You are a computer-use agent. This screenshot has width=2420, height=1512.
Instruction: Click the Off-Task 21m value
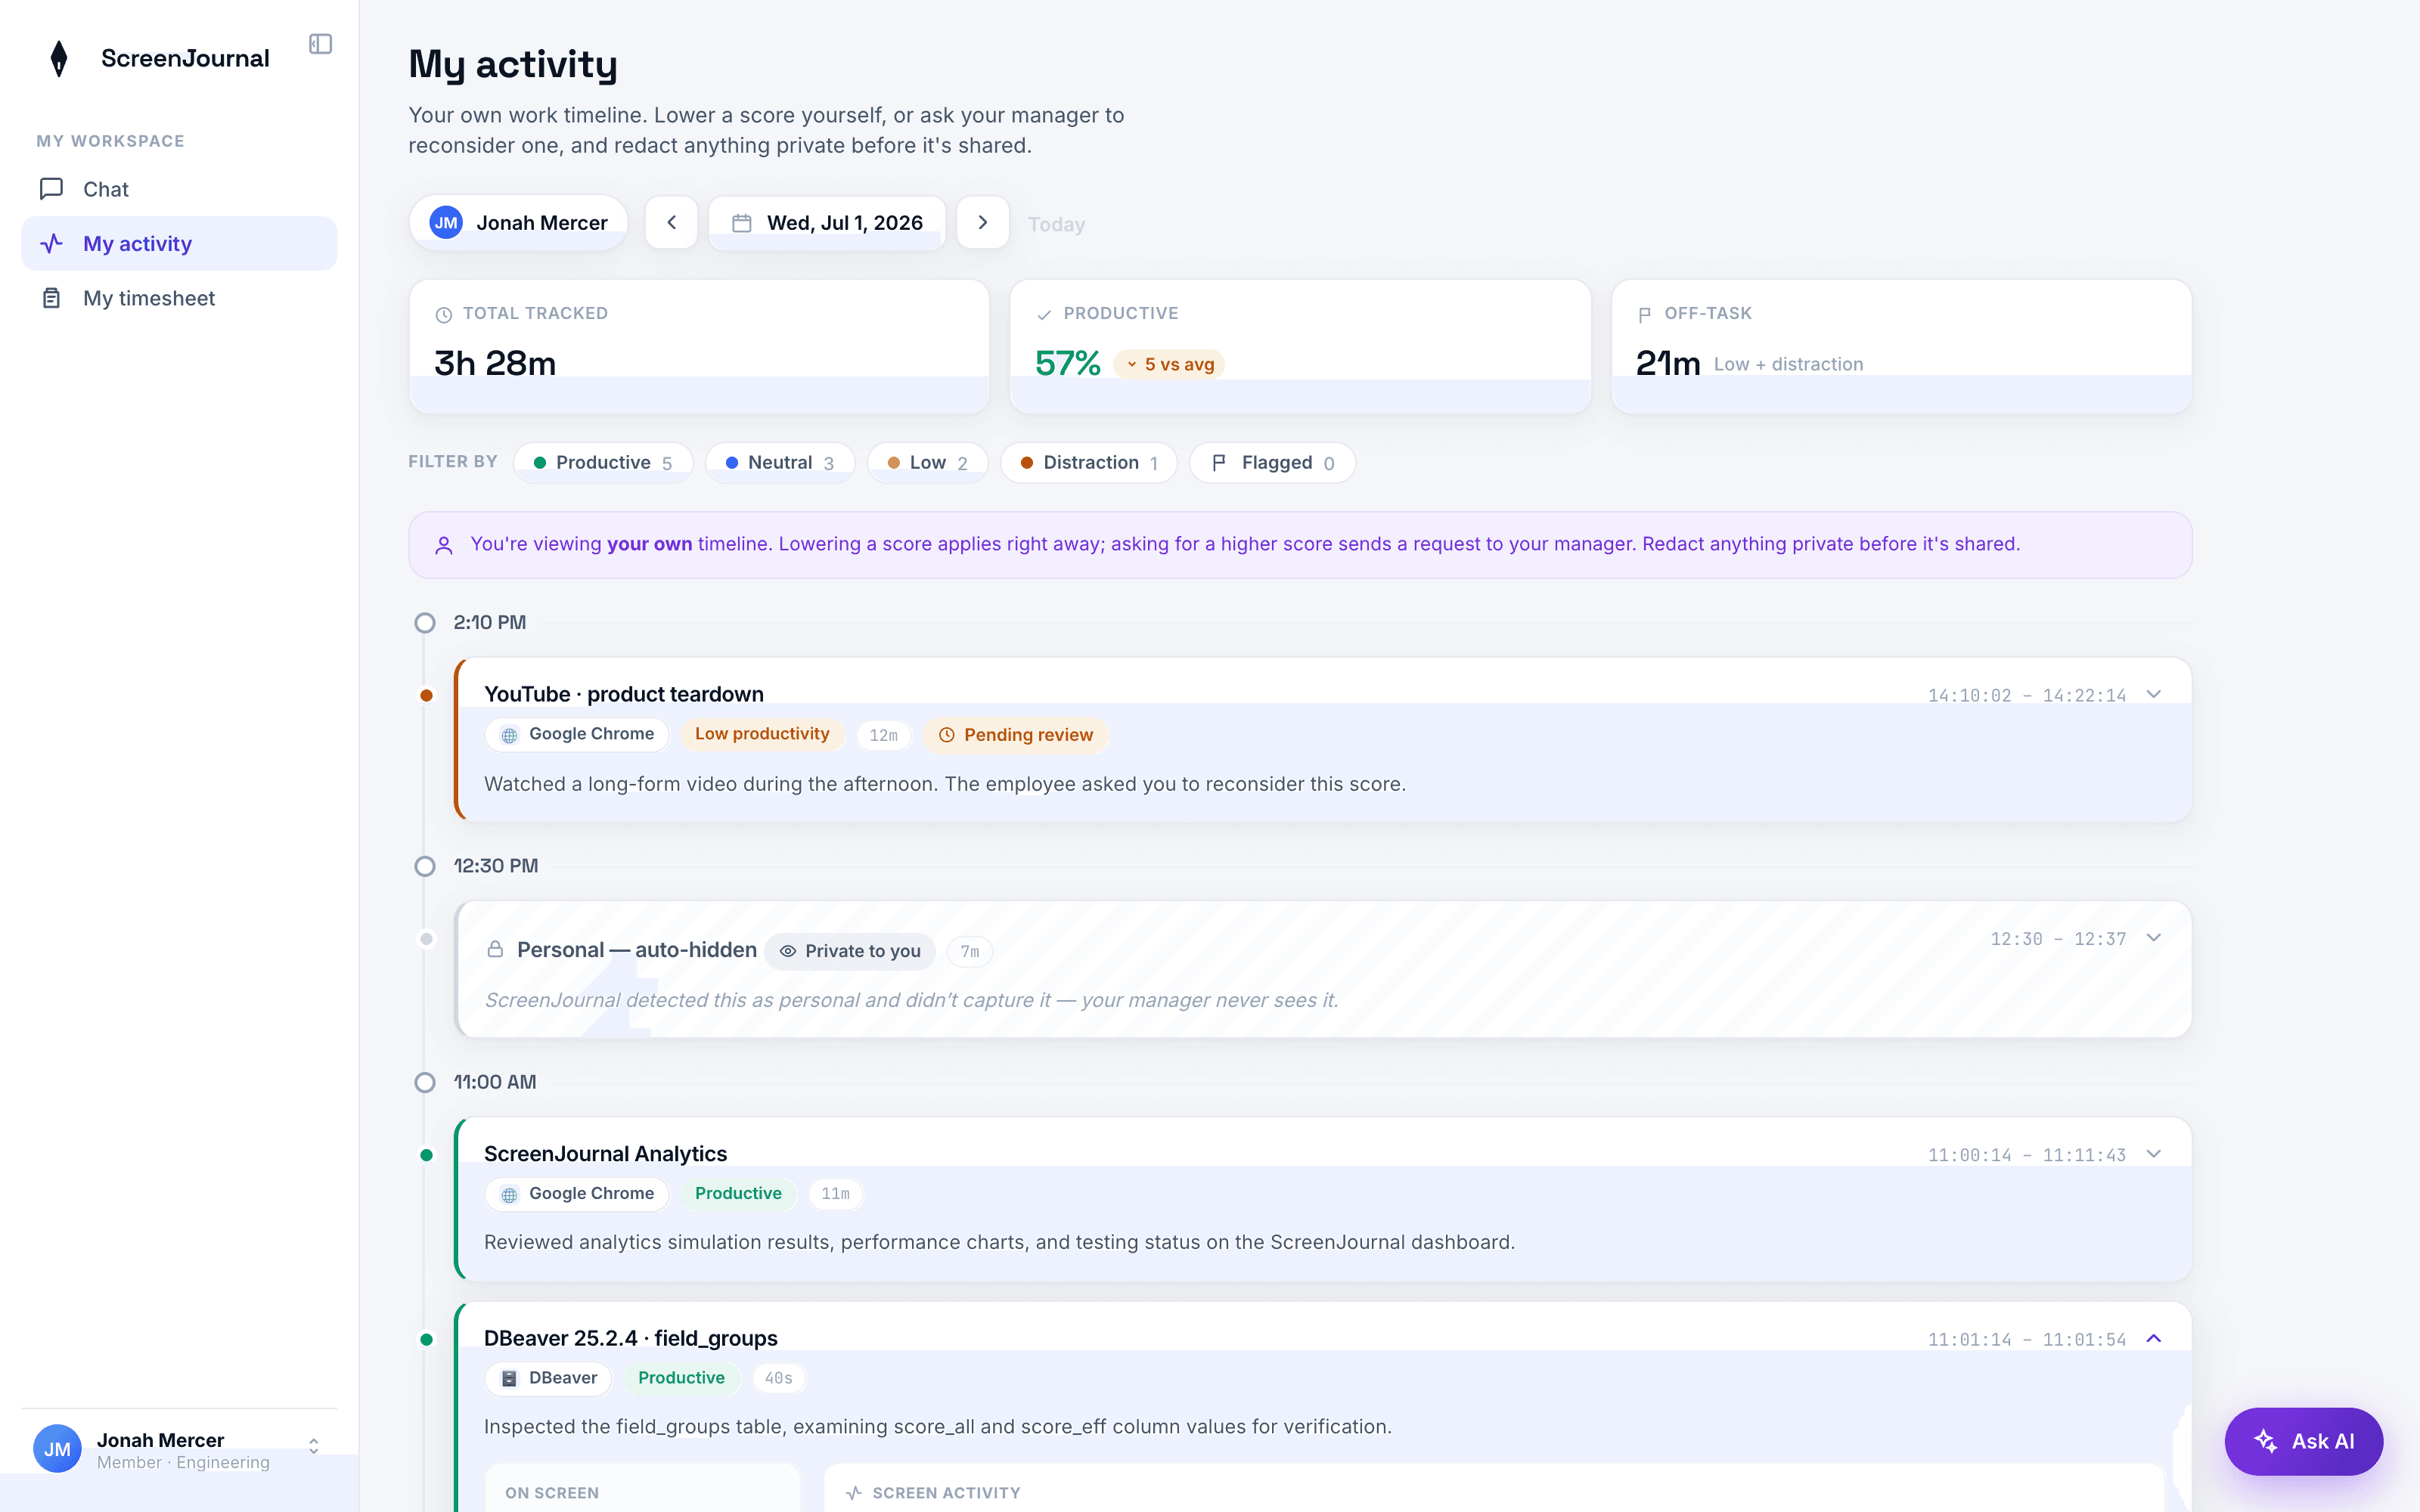click(1668, 363)
